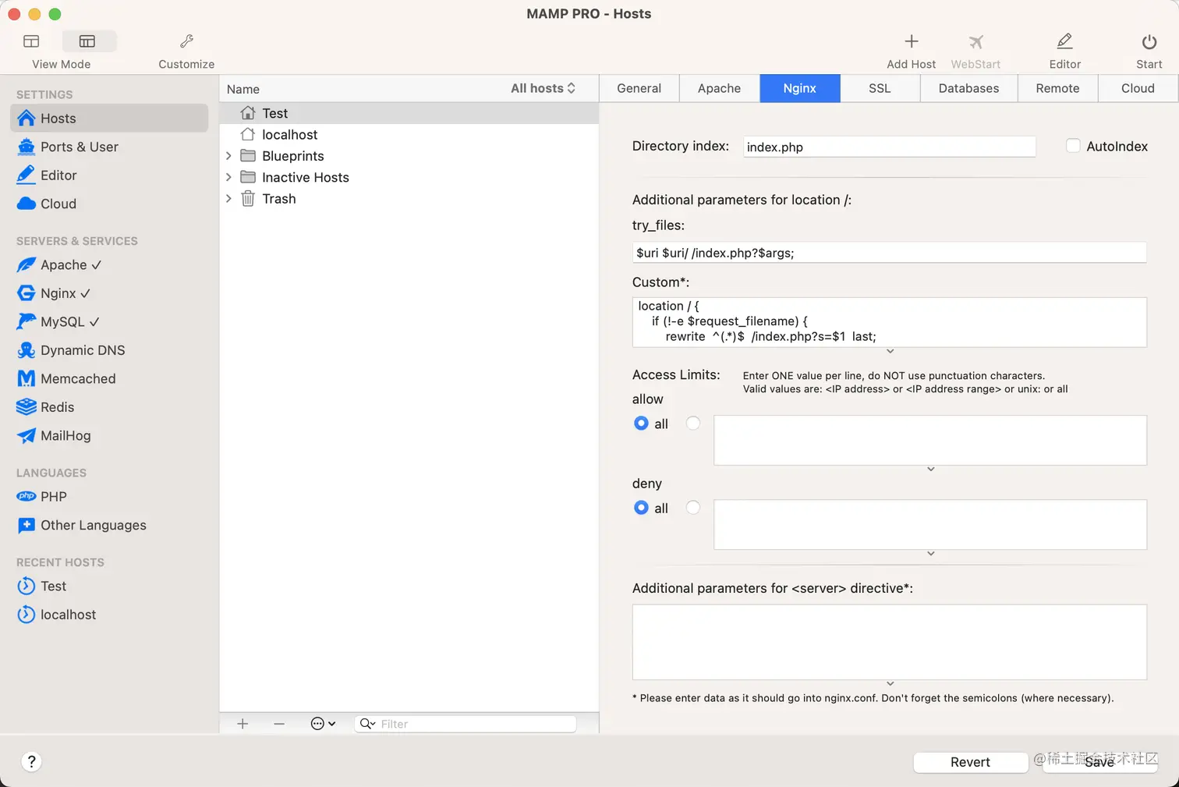The height and width of the screenshot is (787, 1179).
Task: Switch to the Cloud tab
Action: (x=1138, y=88)
